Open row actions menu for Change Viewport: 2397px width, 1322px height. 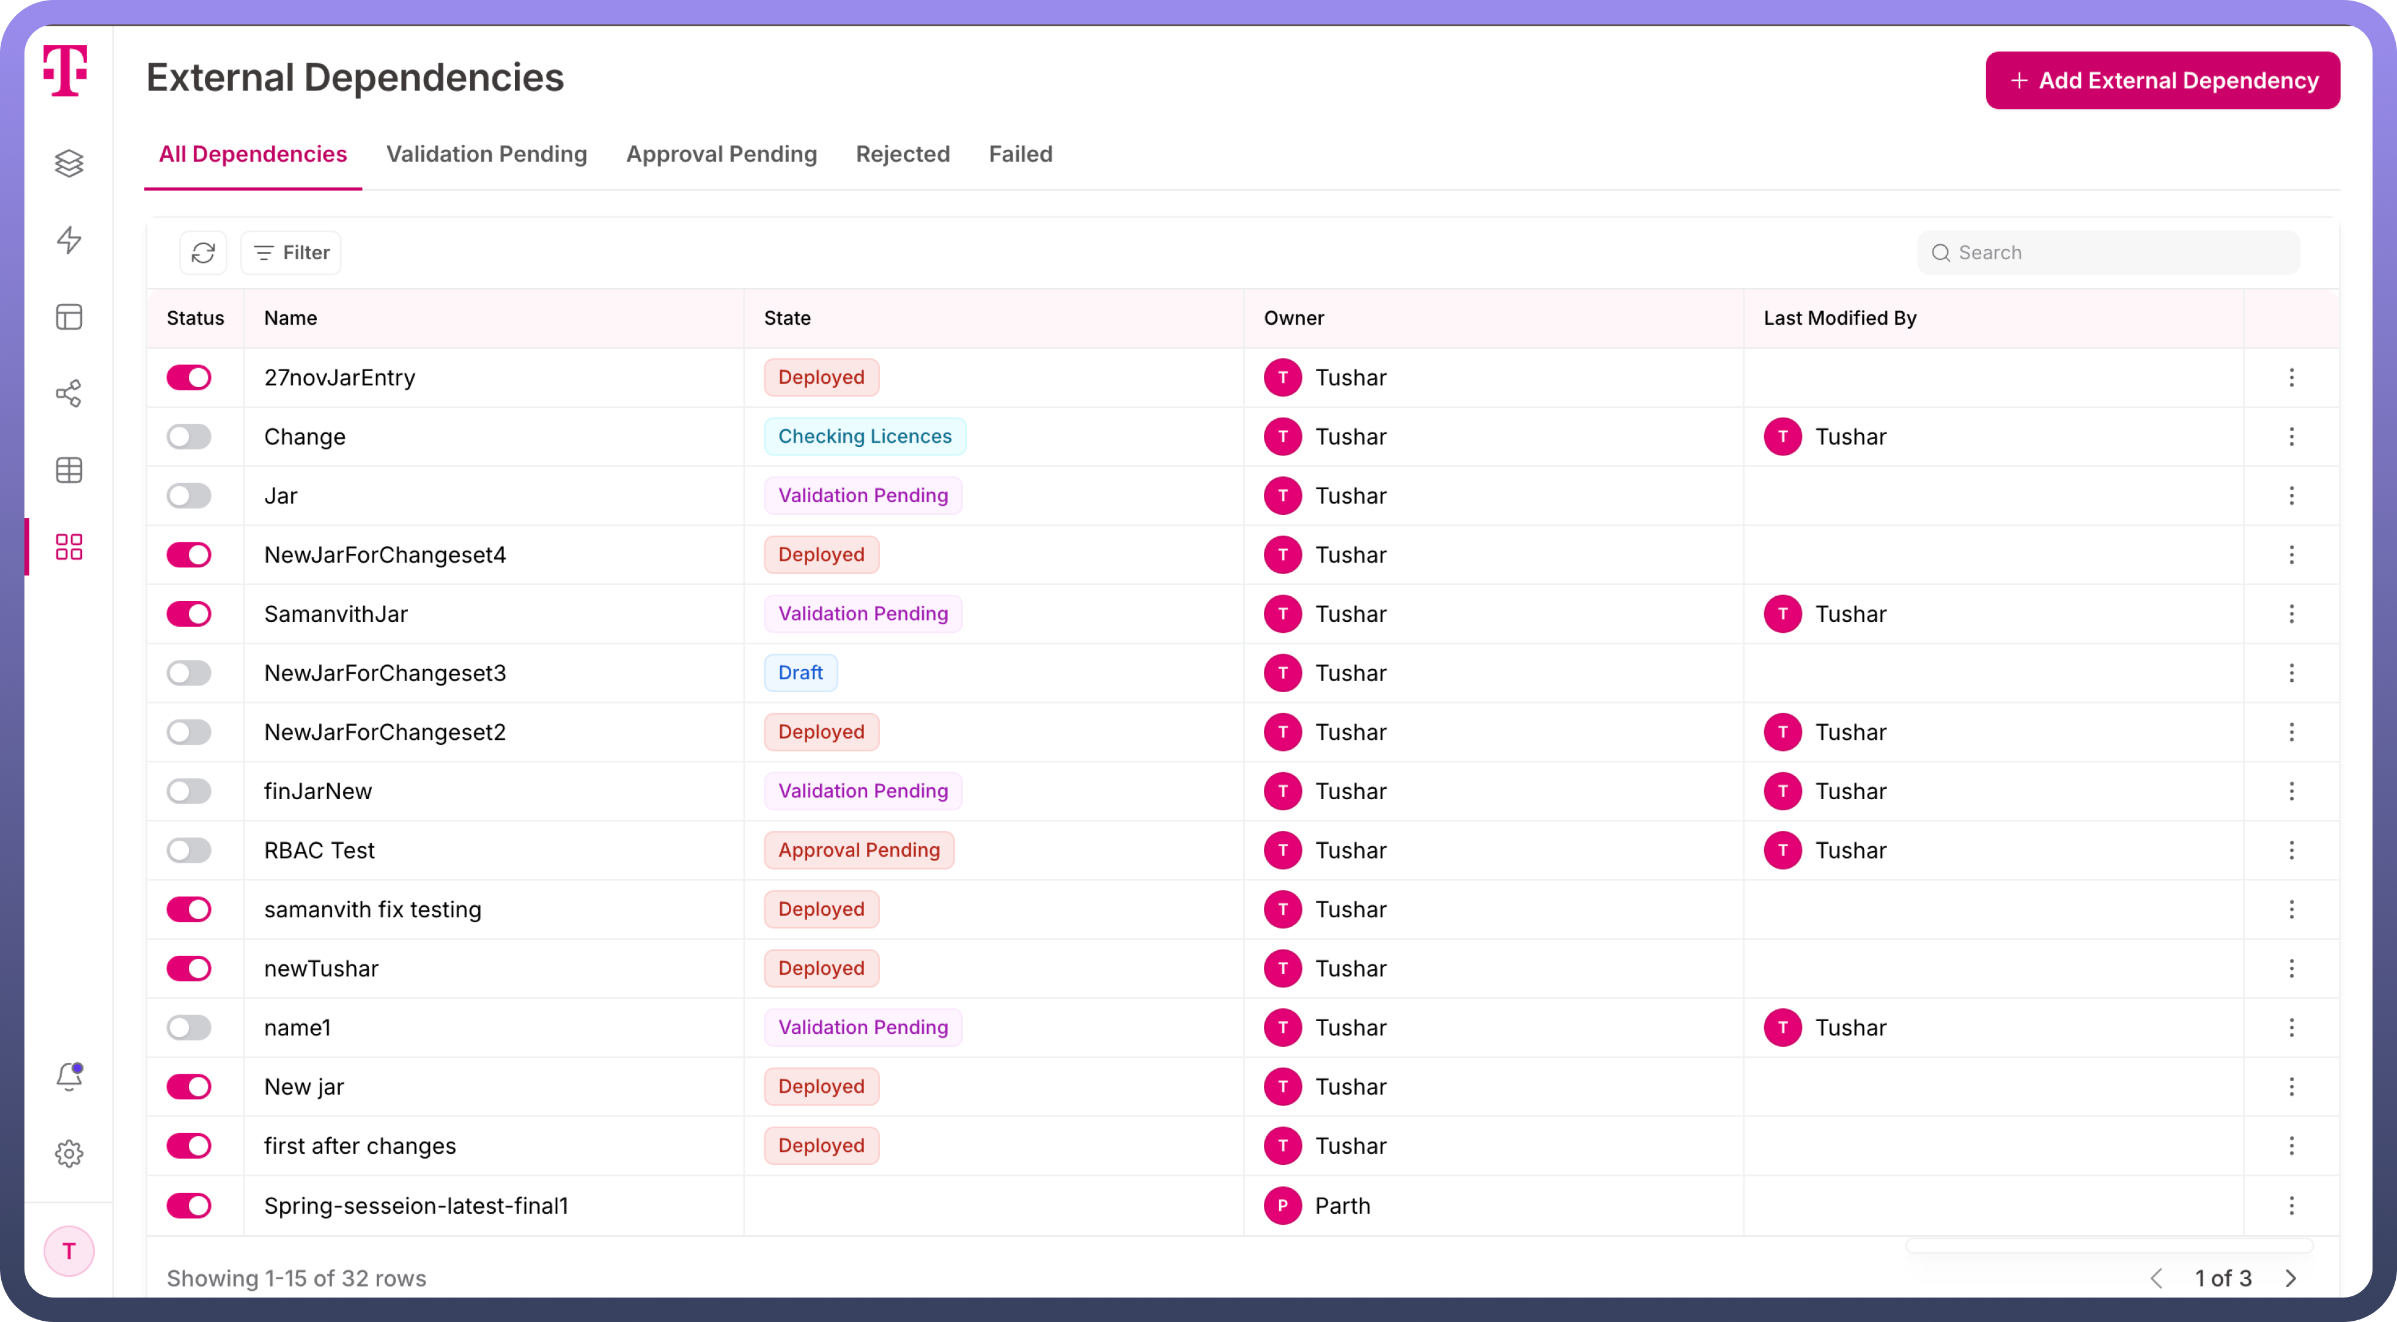click(x=2291, y=437)
